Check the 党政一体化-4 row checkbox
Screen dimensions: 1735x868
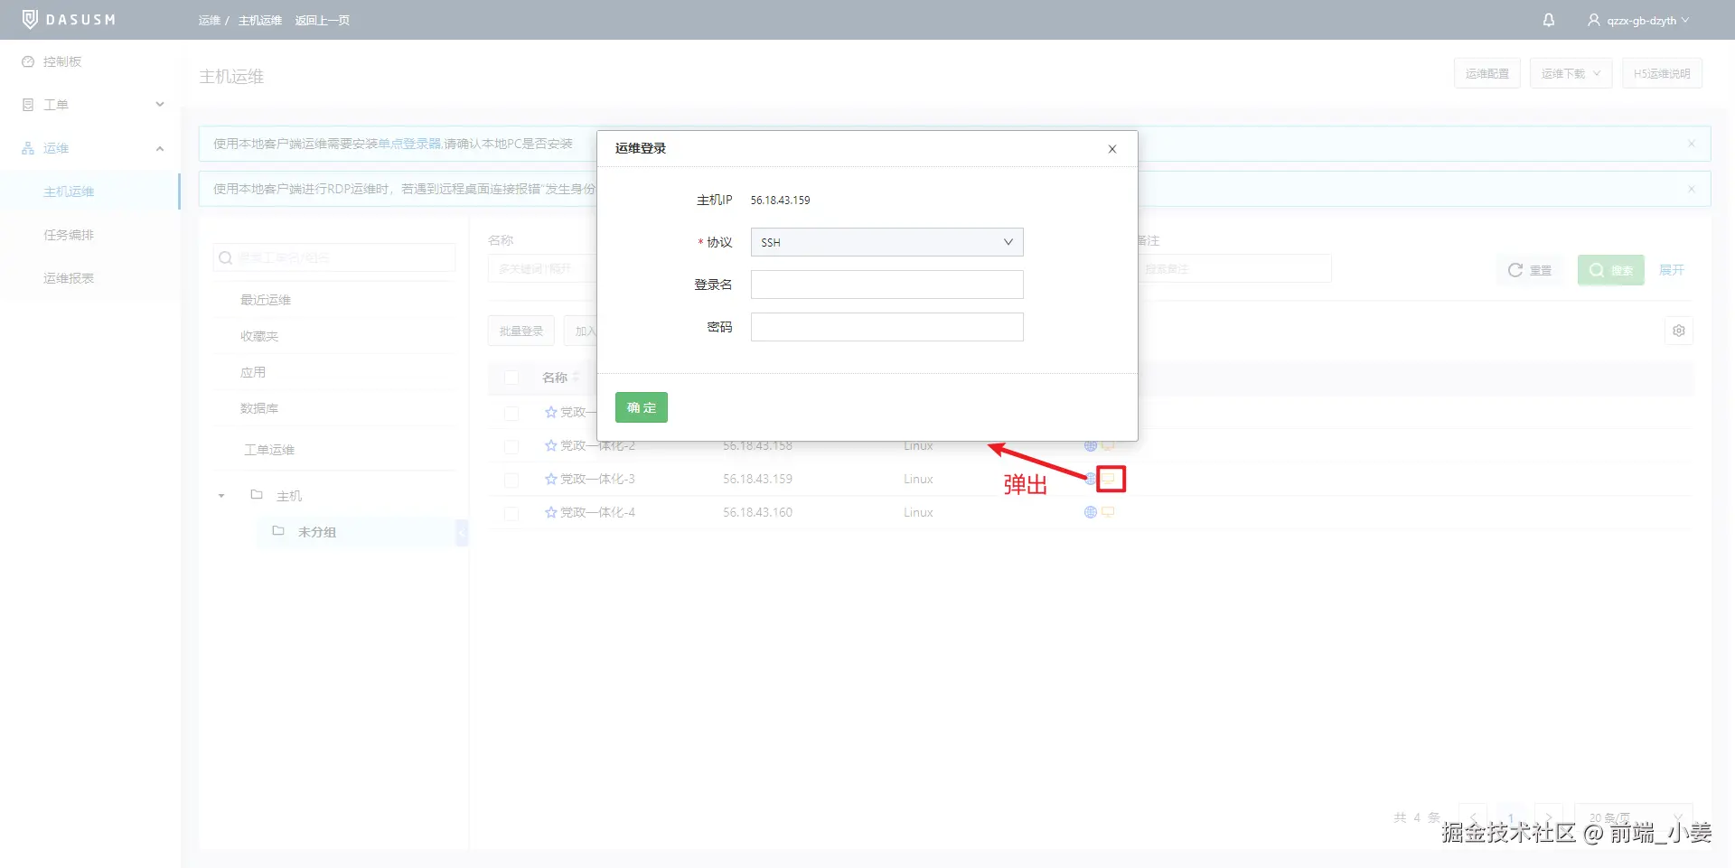pyautogui.click(x=511, y=513)
